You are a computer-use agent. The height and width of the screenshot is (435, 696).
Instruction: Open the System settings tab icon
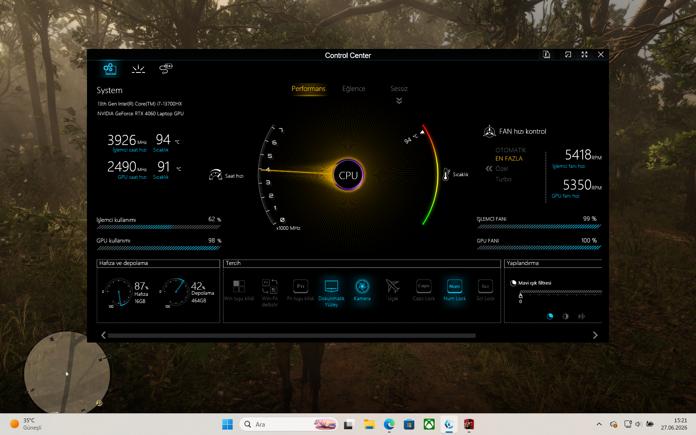(x=109, y=69)
